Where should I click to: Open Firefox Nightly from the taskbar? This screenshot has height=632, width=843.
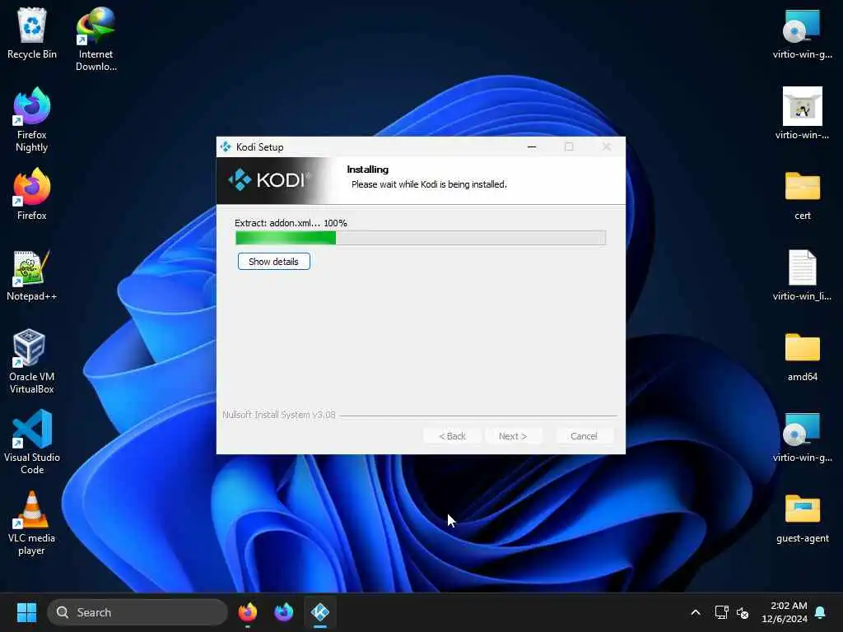[283, 612]
